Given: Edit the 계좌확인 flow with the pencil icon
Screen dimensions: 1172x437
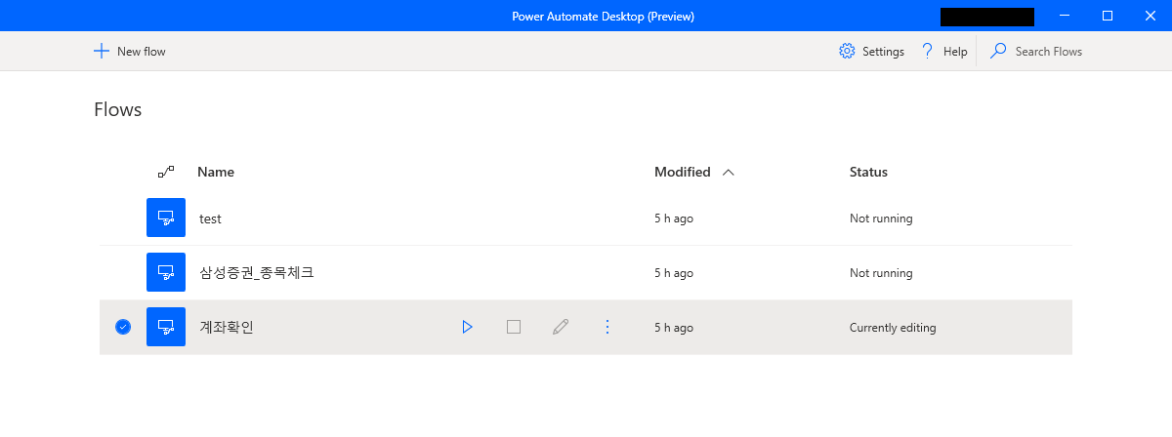Looking at the screenshot, I should click(x=561, y=328).
